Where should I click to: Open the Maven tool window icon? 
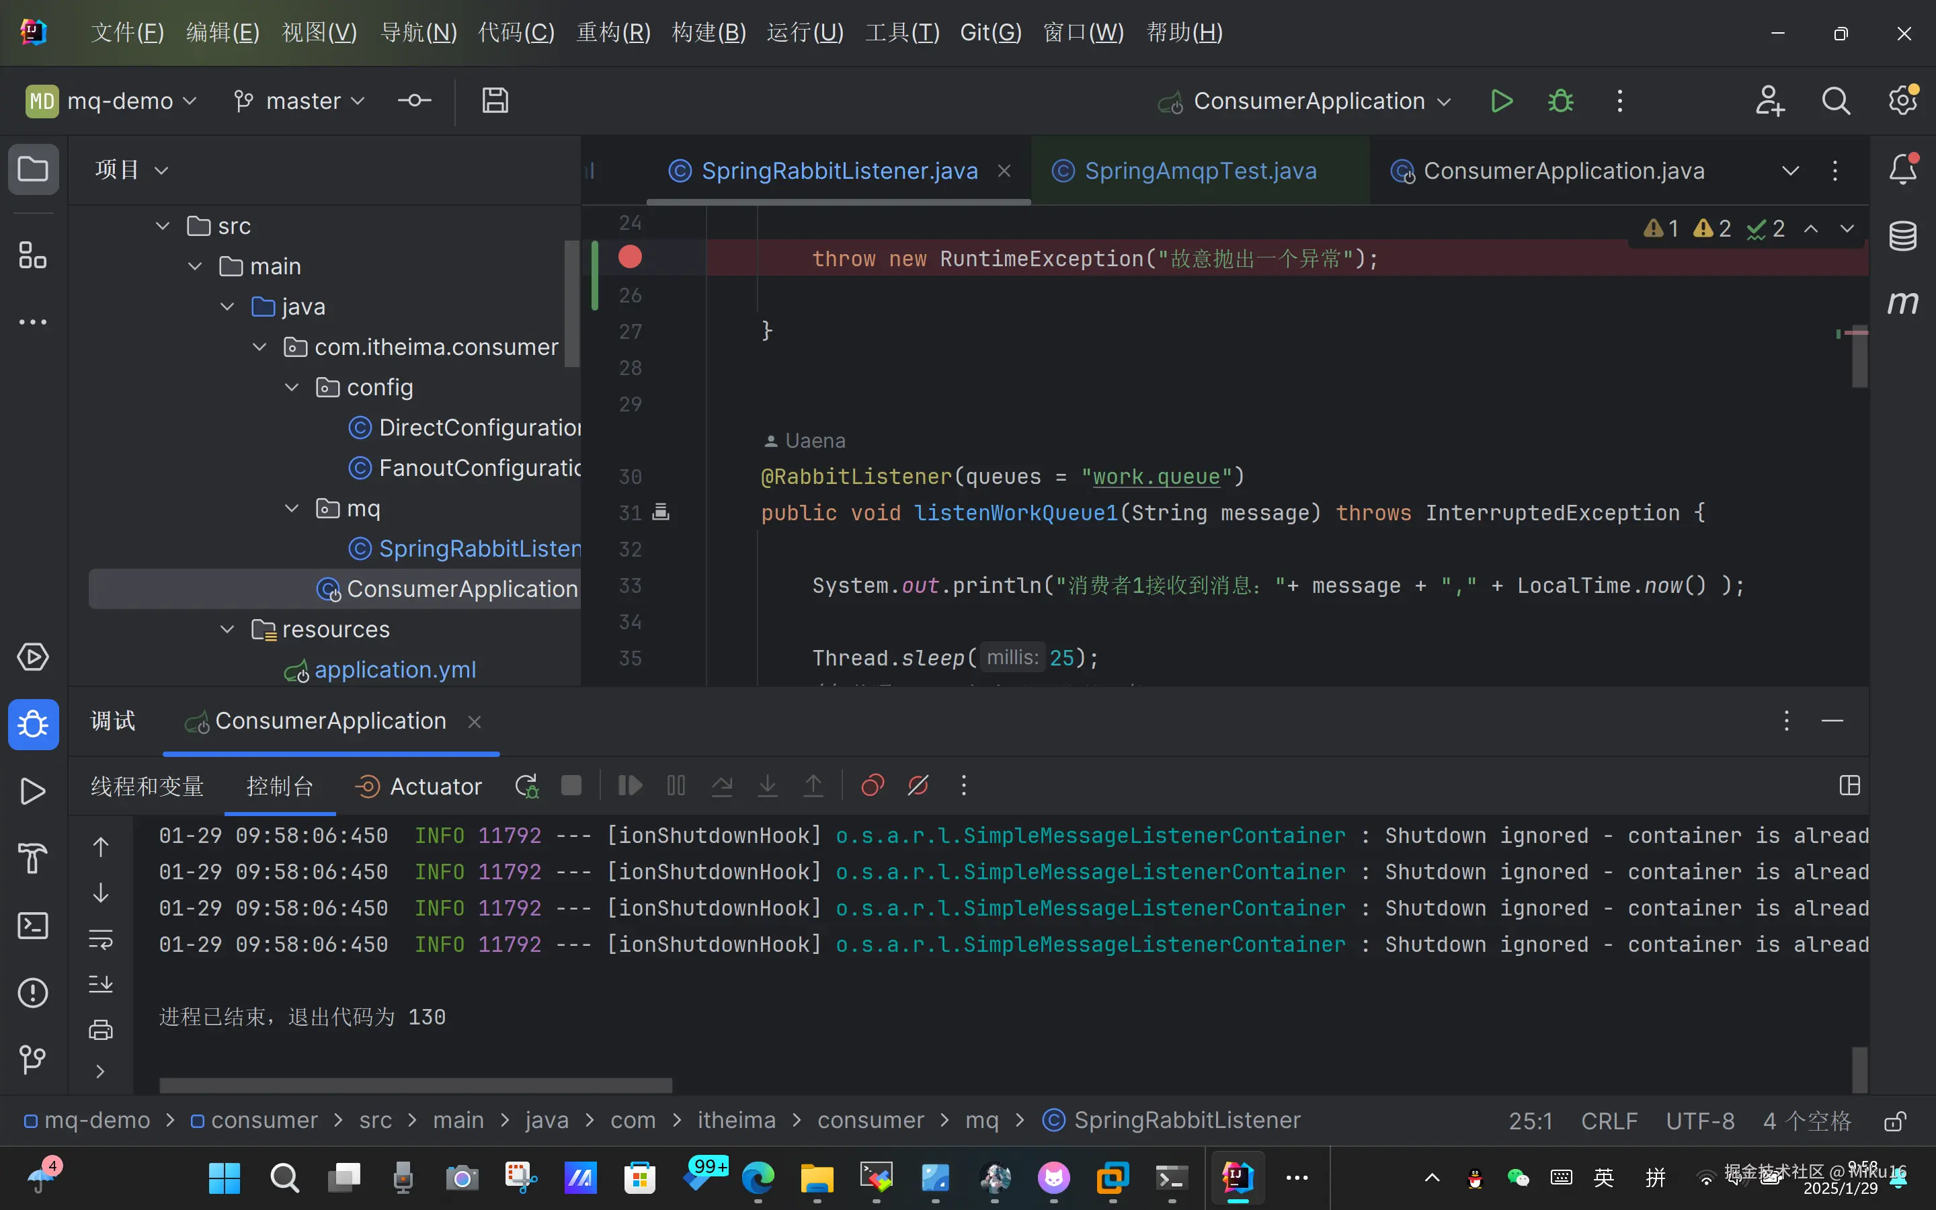coord(1902,303)
